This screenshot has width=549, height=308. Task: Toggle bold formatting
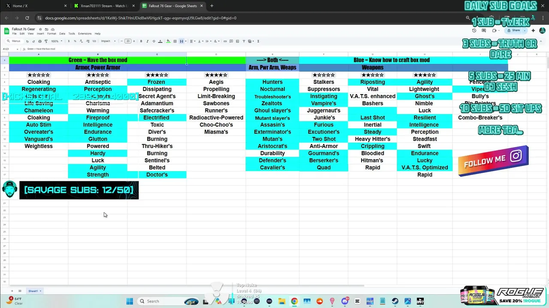(141, 41)
